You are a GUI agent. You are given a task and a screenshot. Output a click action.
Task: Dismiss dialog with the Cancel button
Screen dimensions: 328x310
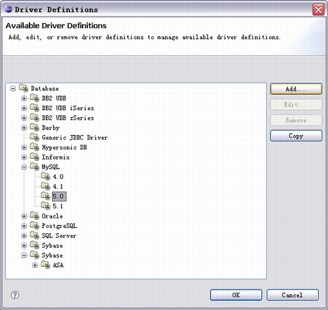pos(293,295)
